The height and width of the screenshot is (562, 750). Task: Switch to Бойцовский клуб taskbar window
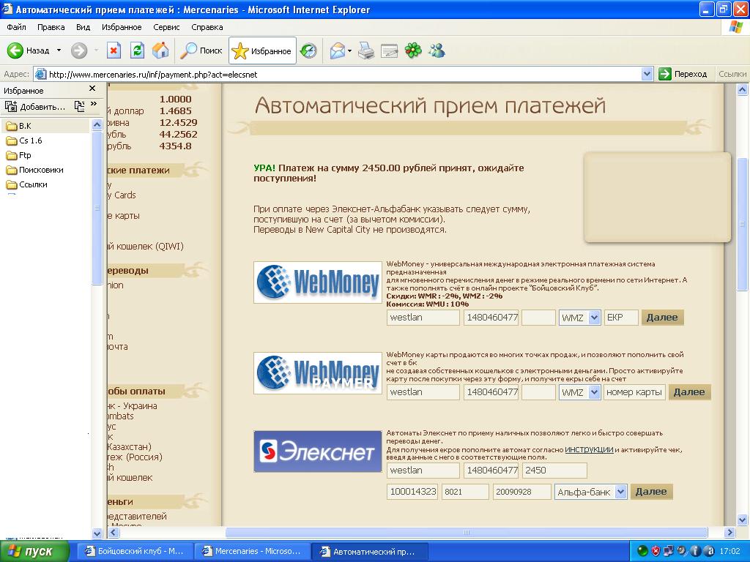135,552
